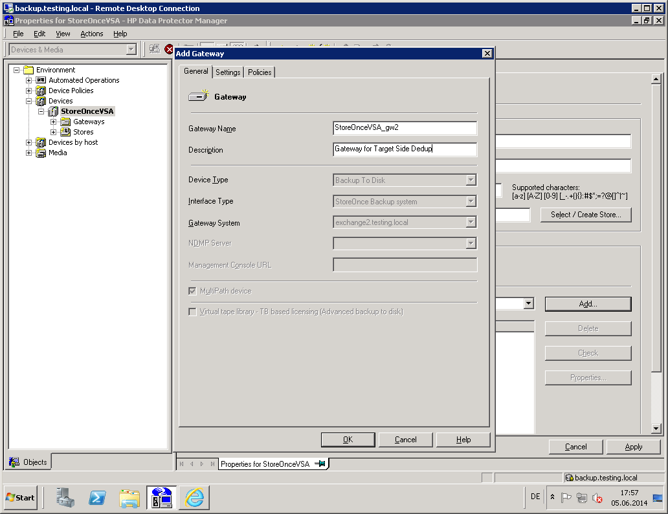Image resolution: width=668 pixels, height=514 pixels.
Task: Collapse the Devices tree node
Action: (x=29, y=101)
